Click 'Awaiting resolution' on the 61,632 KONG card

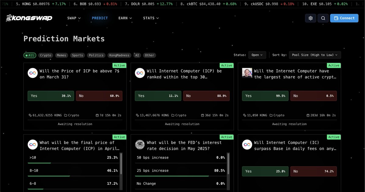(75, 124)
